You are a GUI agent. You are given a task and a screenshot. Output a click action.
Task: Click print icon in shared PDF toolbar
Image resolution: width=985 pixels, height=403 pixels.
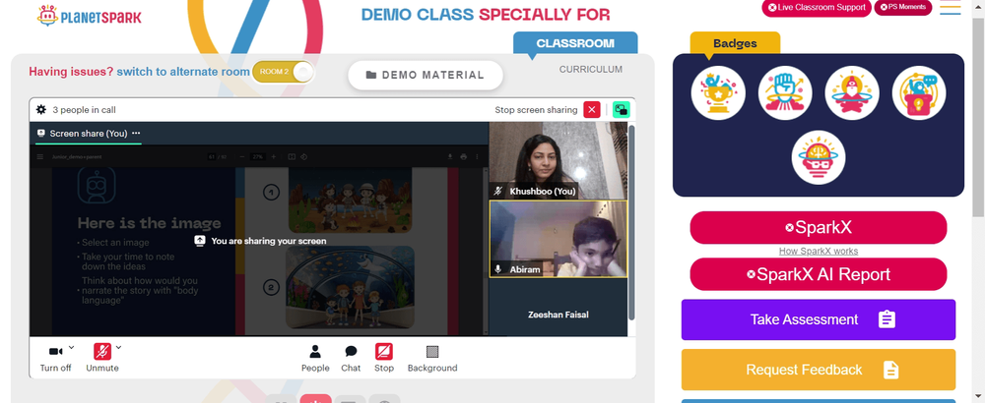pos(464,156)
